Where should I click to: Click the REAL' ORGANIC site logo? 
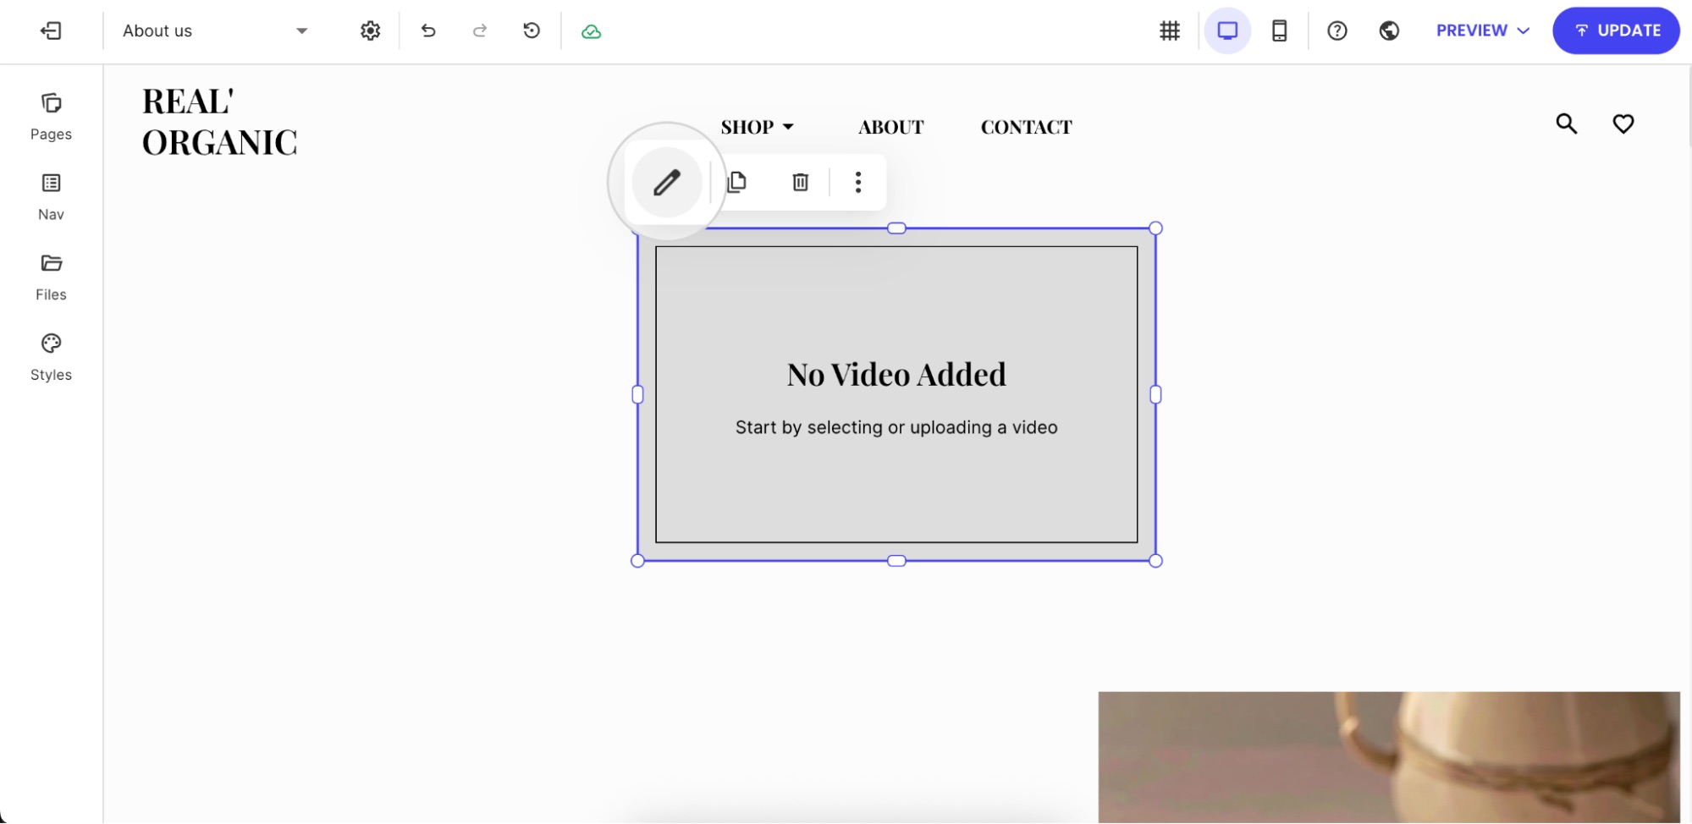coord(220,122)
